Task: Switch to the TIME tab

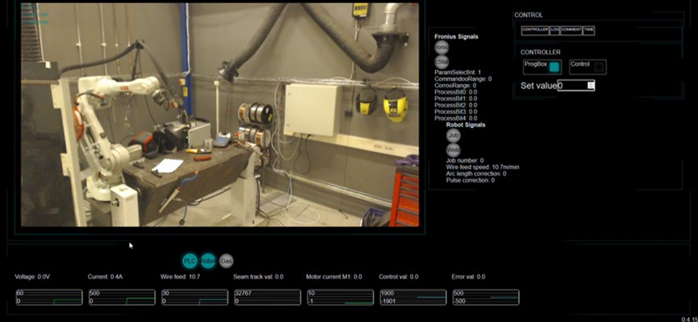Action: pos(589,30)
